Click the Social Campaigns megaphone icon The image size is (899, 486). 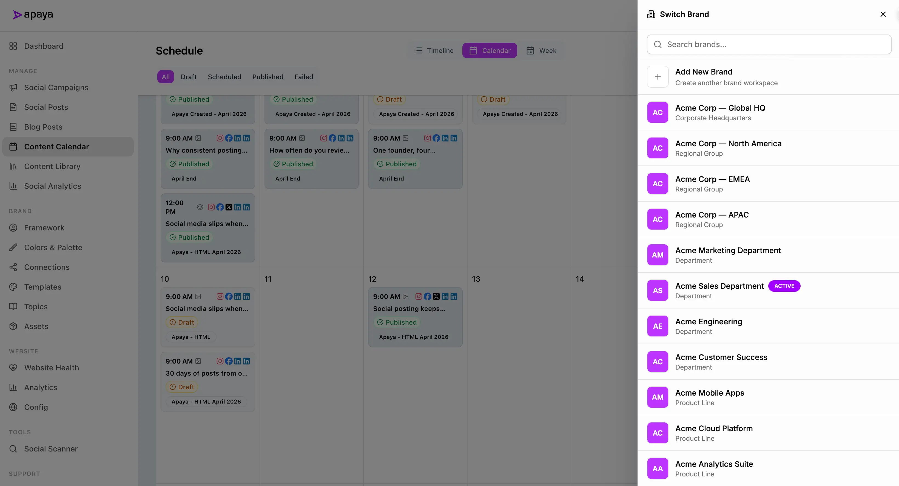pyautogui.click(x=13, y=88)
